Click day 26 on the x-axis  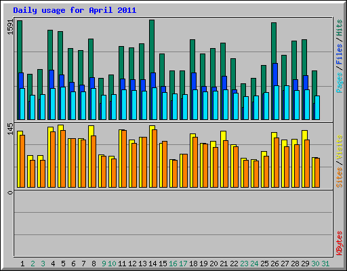click(x=274, y=264)
